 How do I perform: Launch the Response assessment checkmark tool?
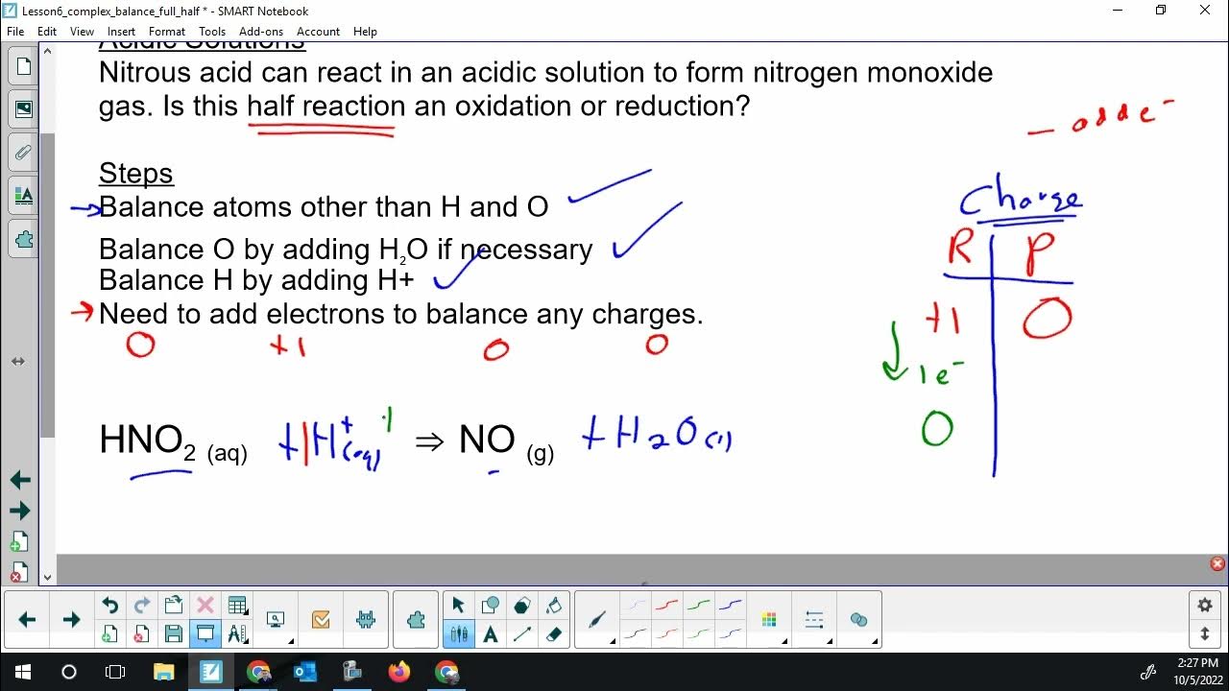(x=321, y=620)
